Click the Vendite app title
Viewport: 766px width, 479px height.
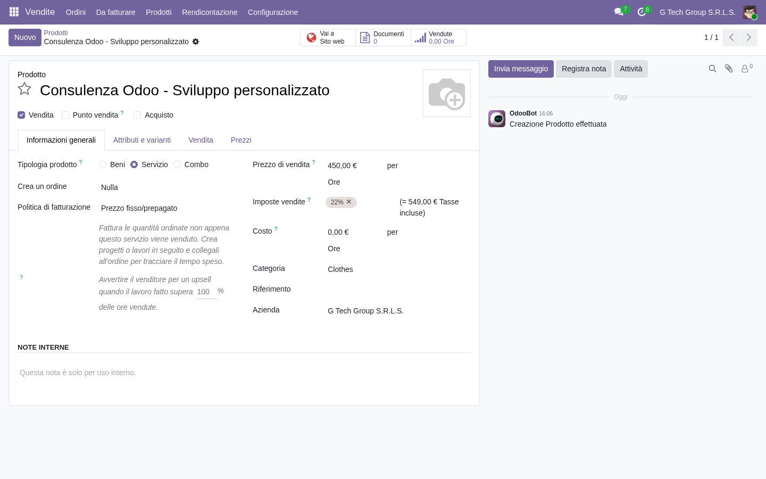click(x=40, y=12)
